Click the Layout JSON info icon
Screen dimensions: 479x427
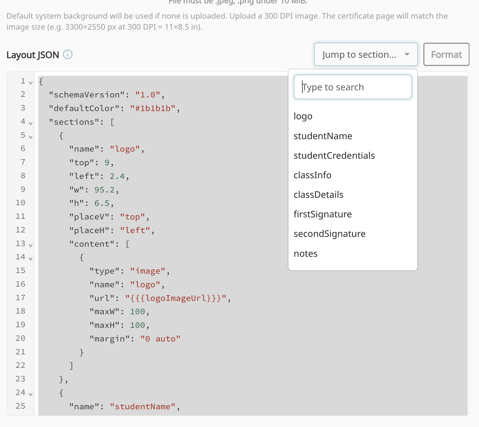pyautogui.click(x=68, y=54)
